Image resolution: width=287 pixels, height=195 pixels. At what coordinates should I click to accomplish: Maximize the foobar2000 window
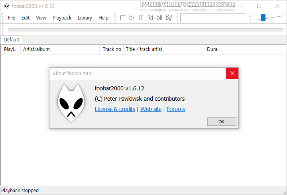[259, 6]
